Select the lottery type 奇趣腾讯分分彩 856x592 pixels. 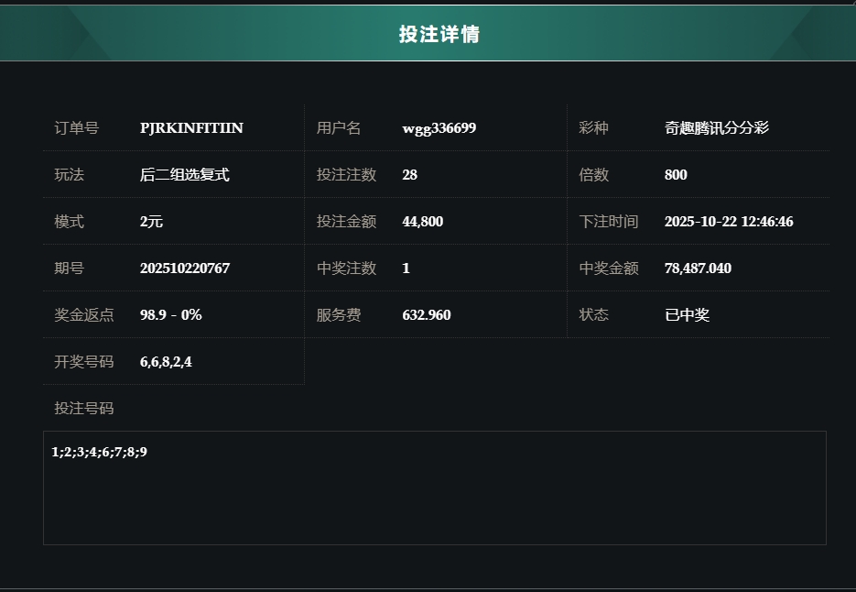[716, 128]
